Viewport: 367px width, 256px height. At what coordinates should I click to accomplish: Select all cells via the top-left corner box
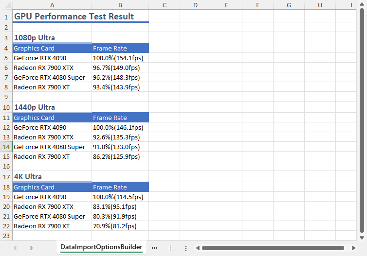(x=6, y=5)
